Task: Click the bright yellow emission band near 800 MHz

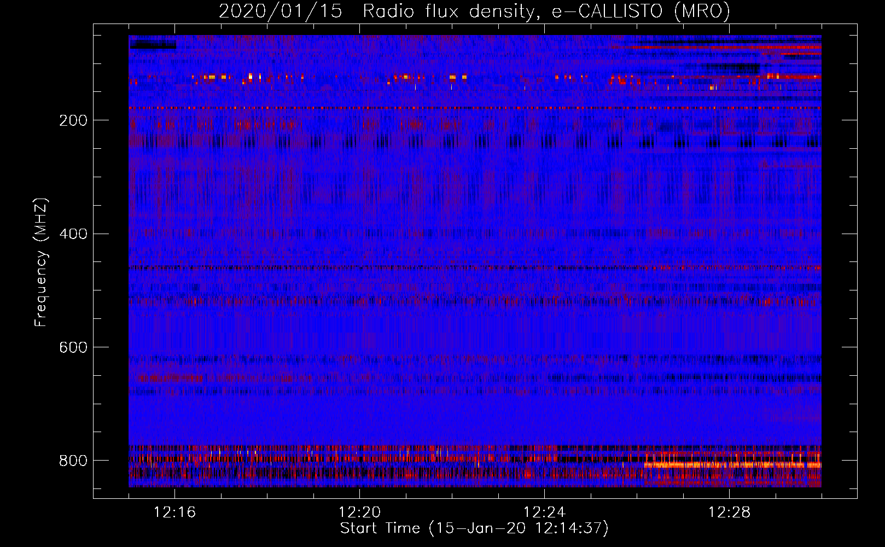Action: coord(732,465)
